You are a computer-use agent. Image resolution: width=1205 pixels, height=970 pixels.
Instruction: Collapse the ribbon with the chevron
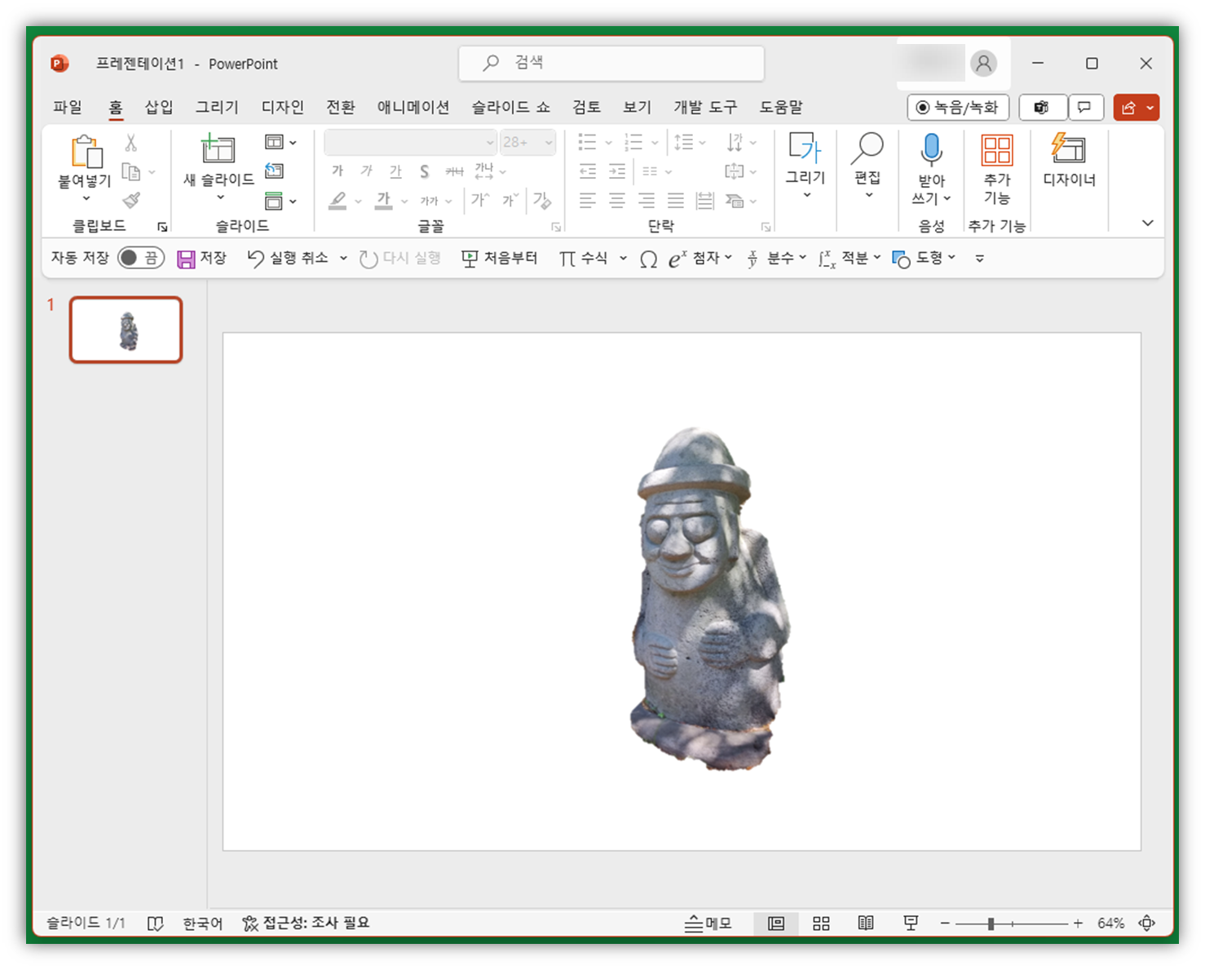pos(1147,223)
